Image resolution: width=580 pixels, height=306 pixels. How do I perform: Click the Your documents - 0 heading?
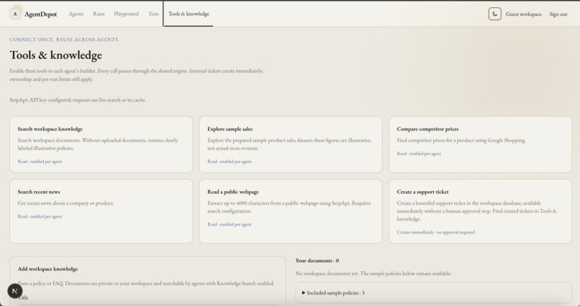317,260
